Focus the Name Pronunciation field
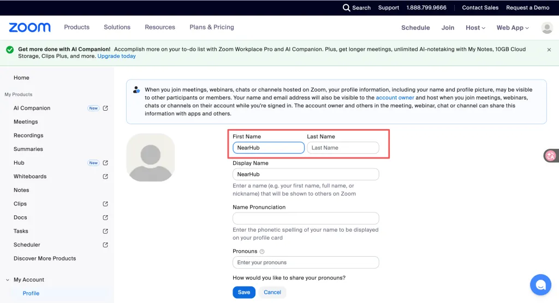 (x=306, y=219)
